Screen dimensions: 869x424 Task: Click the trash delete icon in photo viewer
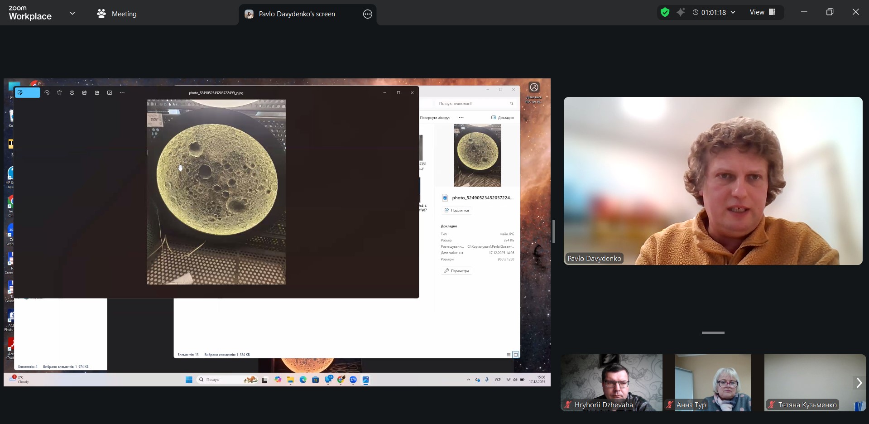pos(59,93)
